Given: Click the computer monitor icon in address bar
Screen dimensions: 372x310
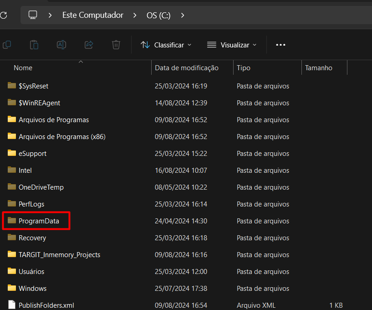Looking at the screenshot, I should (x=33, y=15).
